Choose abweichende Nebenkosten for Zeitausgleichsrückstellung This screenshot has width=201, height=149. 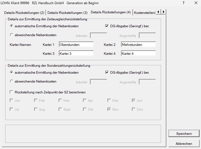click(11, 35)
